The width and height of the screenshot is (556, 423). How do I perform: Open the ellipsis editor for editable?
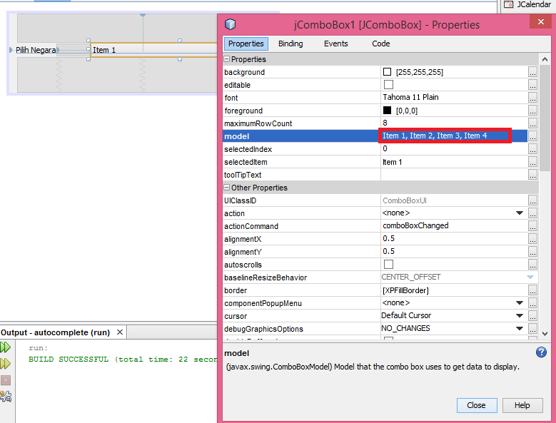click(532, 85)
